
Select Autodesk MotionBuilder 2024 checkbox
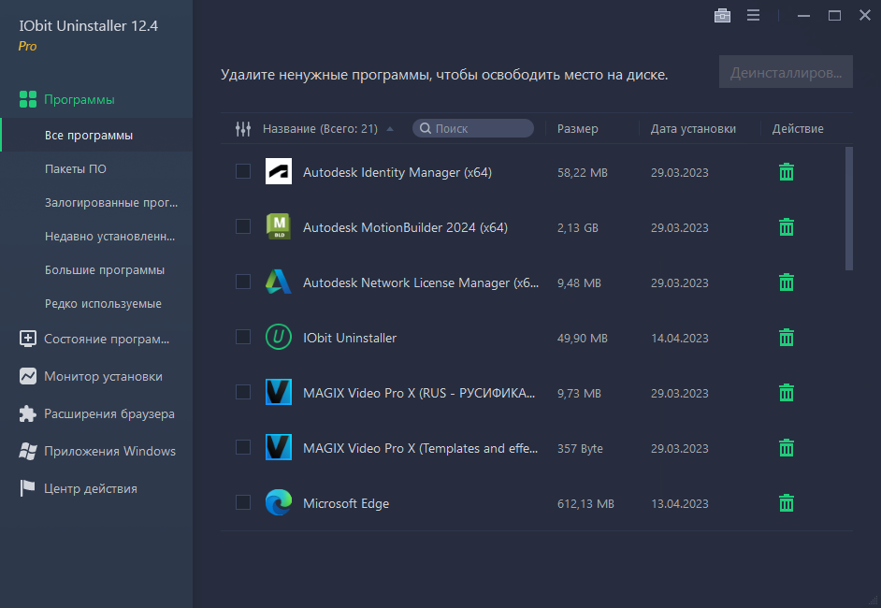(243, 227)
